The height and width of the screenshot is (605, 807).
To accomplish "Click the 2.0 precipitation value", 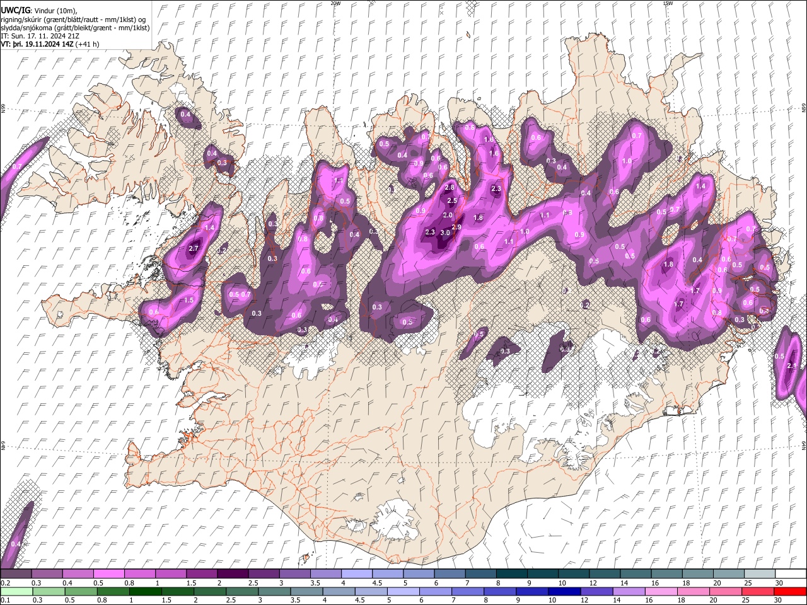I will (448, 216).
